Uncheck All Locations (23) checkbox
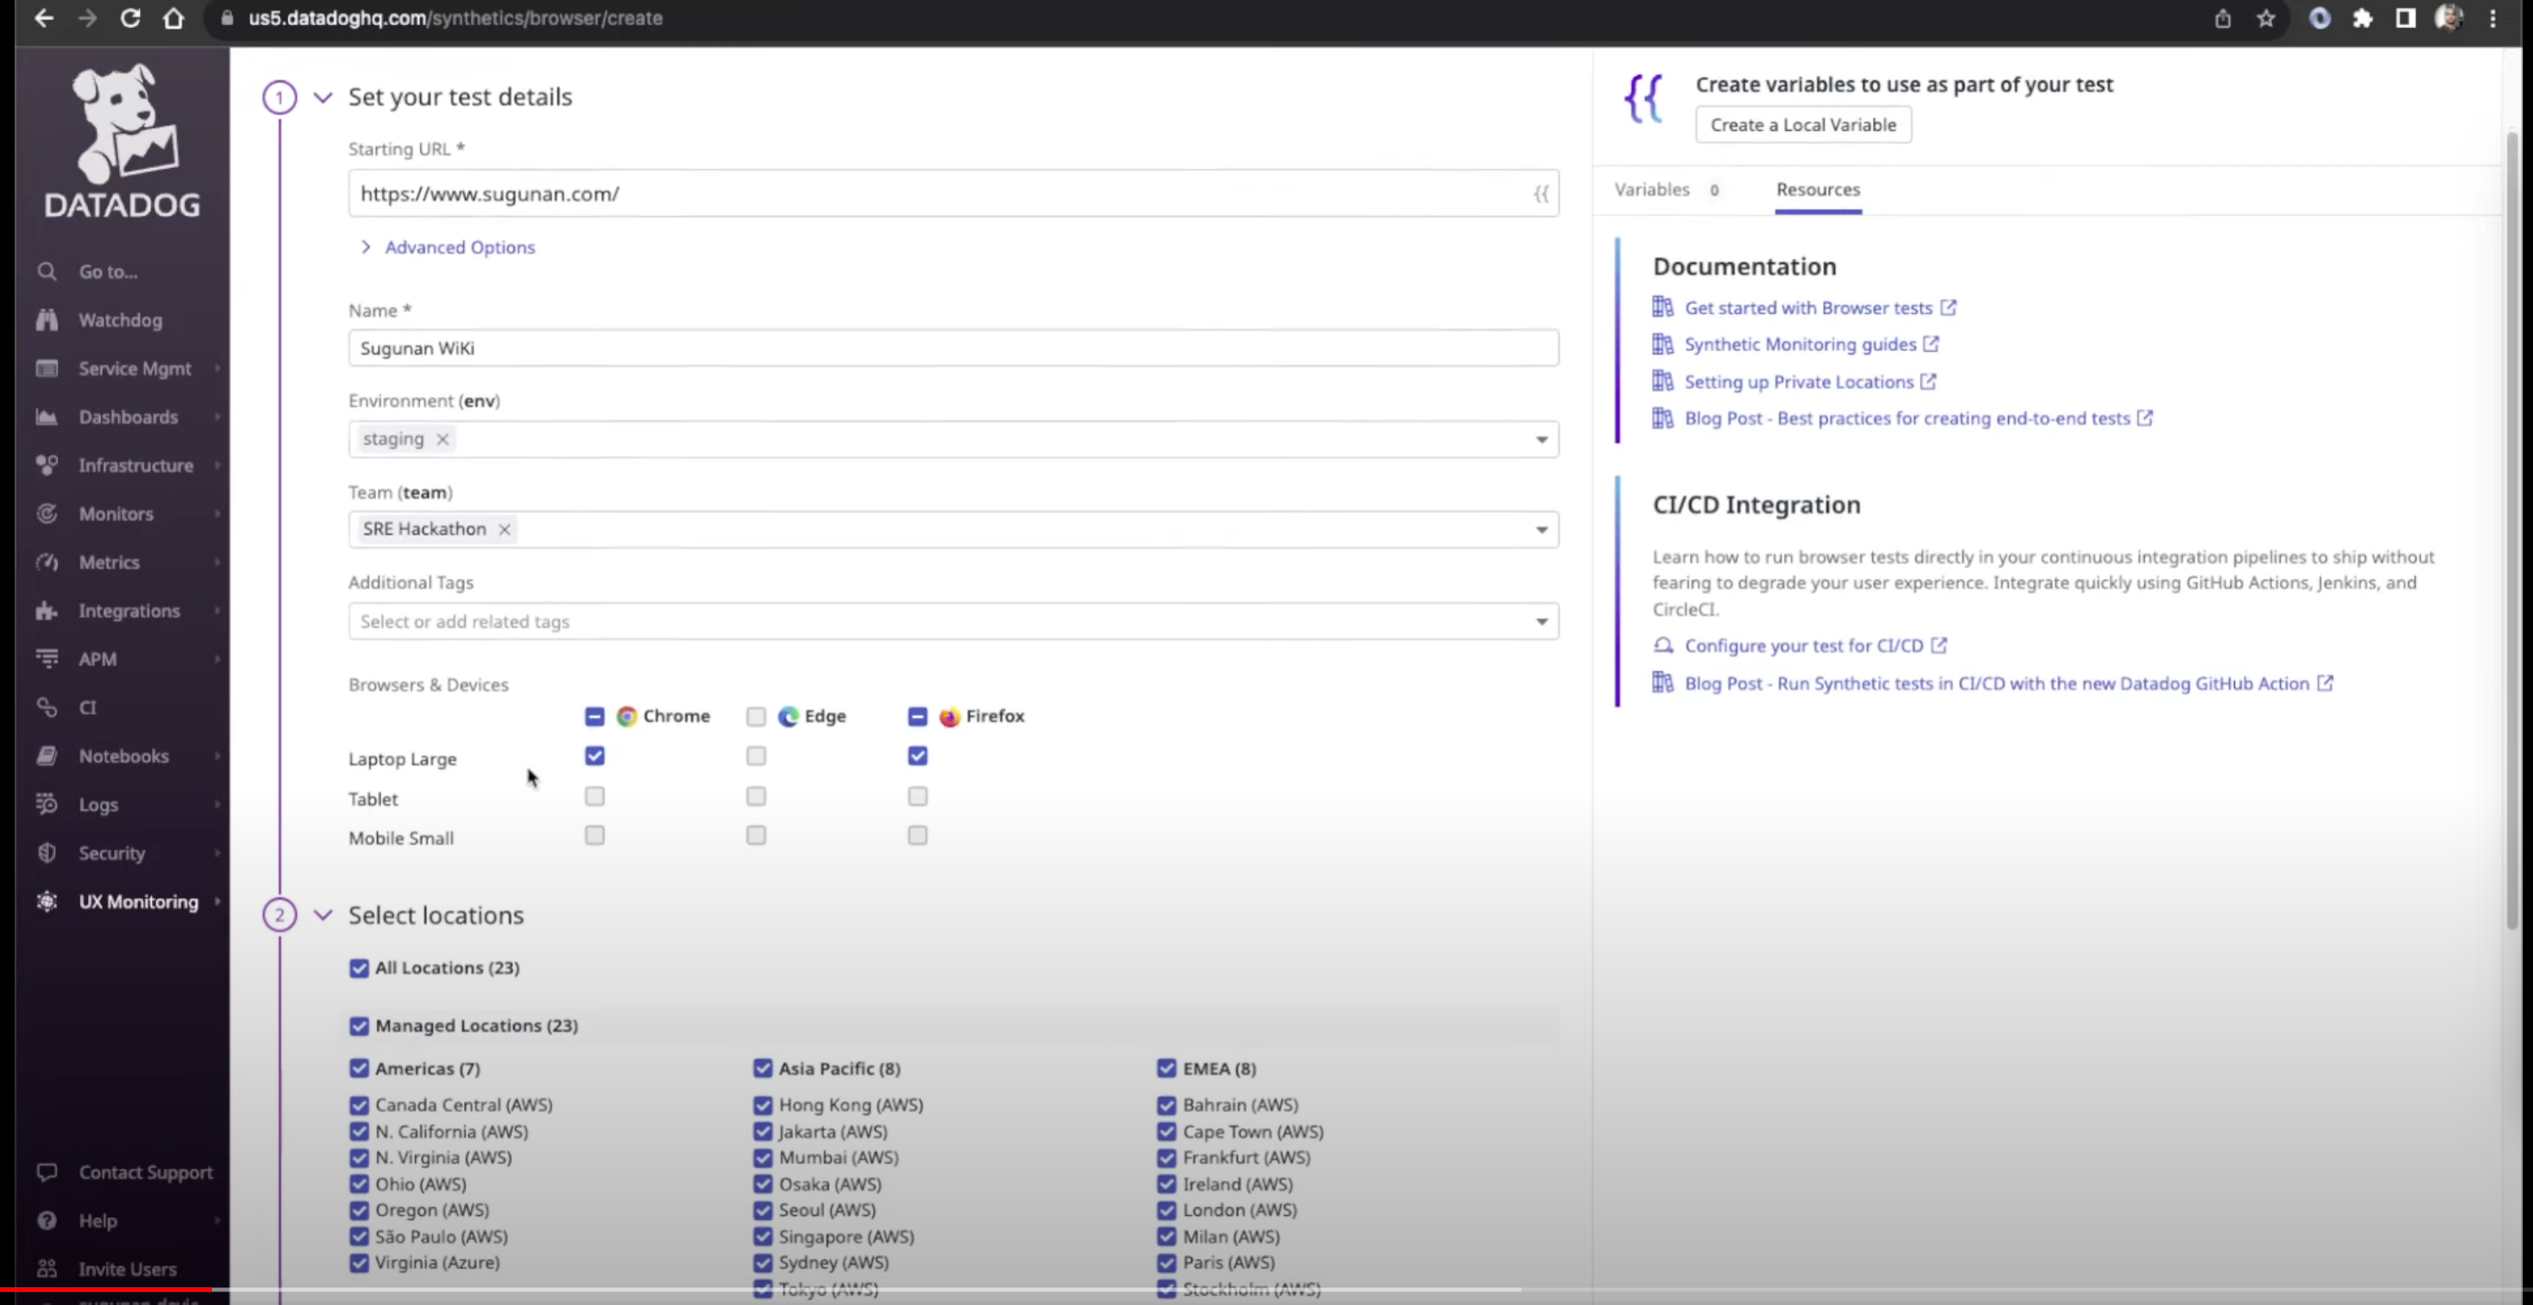This screenshot has width=2533, height=1305. [x=359, y=967]
